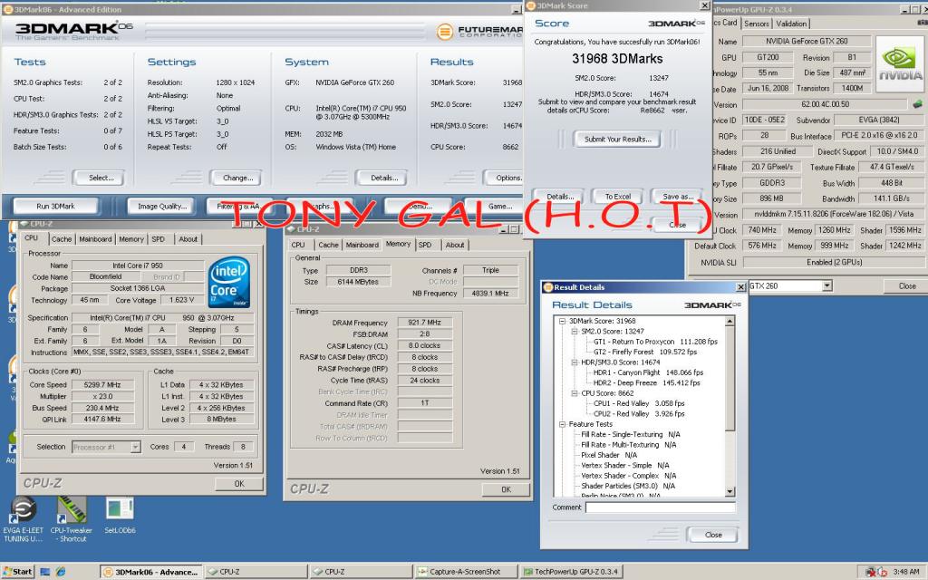Click the Result Details scrollbar down arrow
This screenshot has height=580, width=928.
[730, 491]
